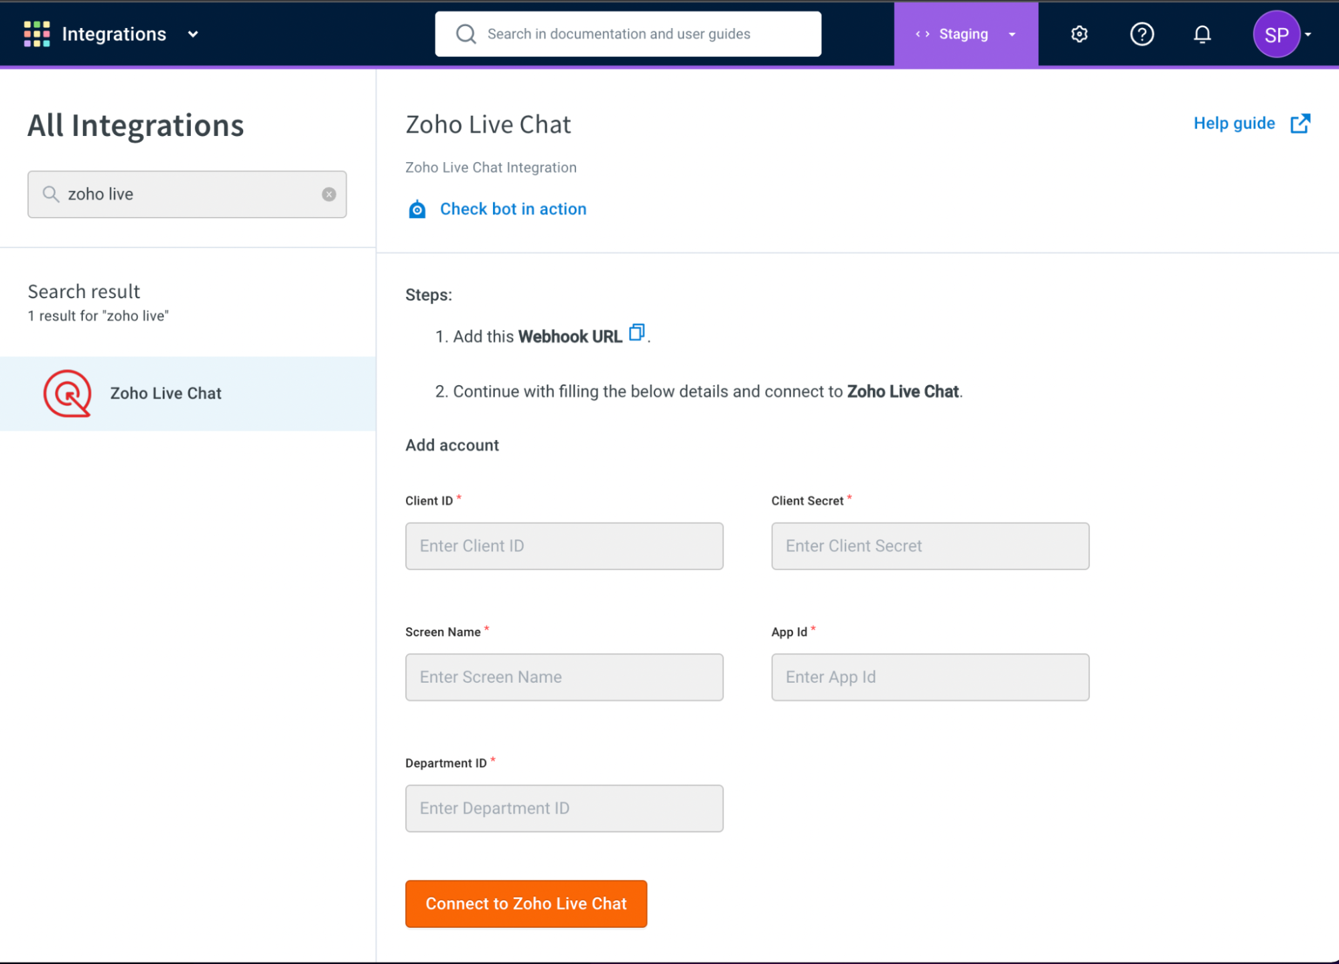
Task: Click the documentation search magnifier icon
Action: pyautogui.click(x=466, y=34)
